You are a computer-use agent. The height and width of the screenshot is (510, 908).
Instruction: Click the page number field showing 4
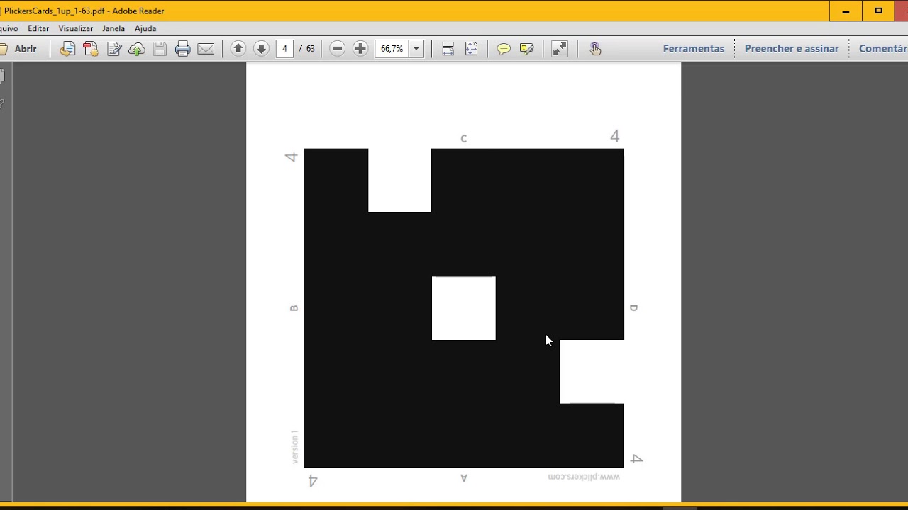pos(284,49)
